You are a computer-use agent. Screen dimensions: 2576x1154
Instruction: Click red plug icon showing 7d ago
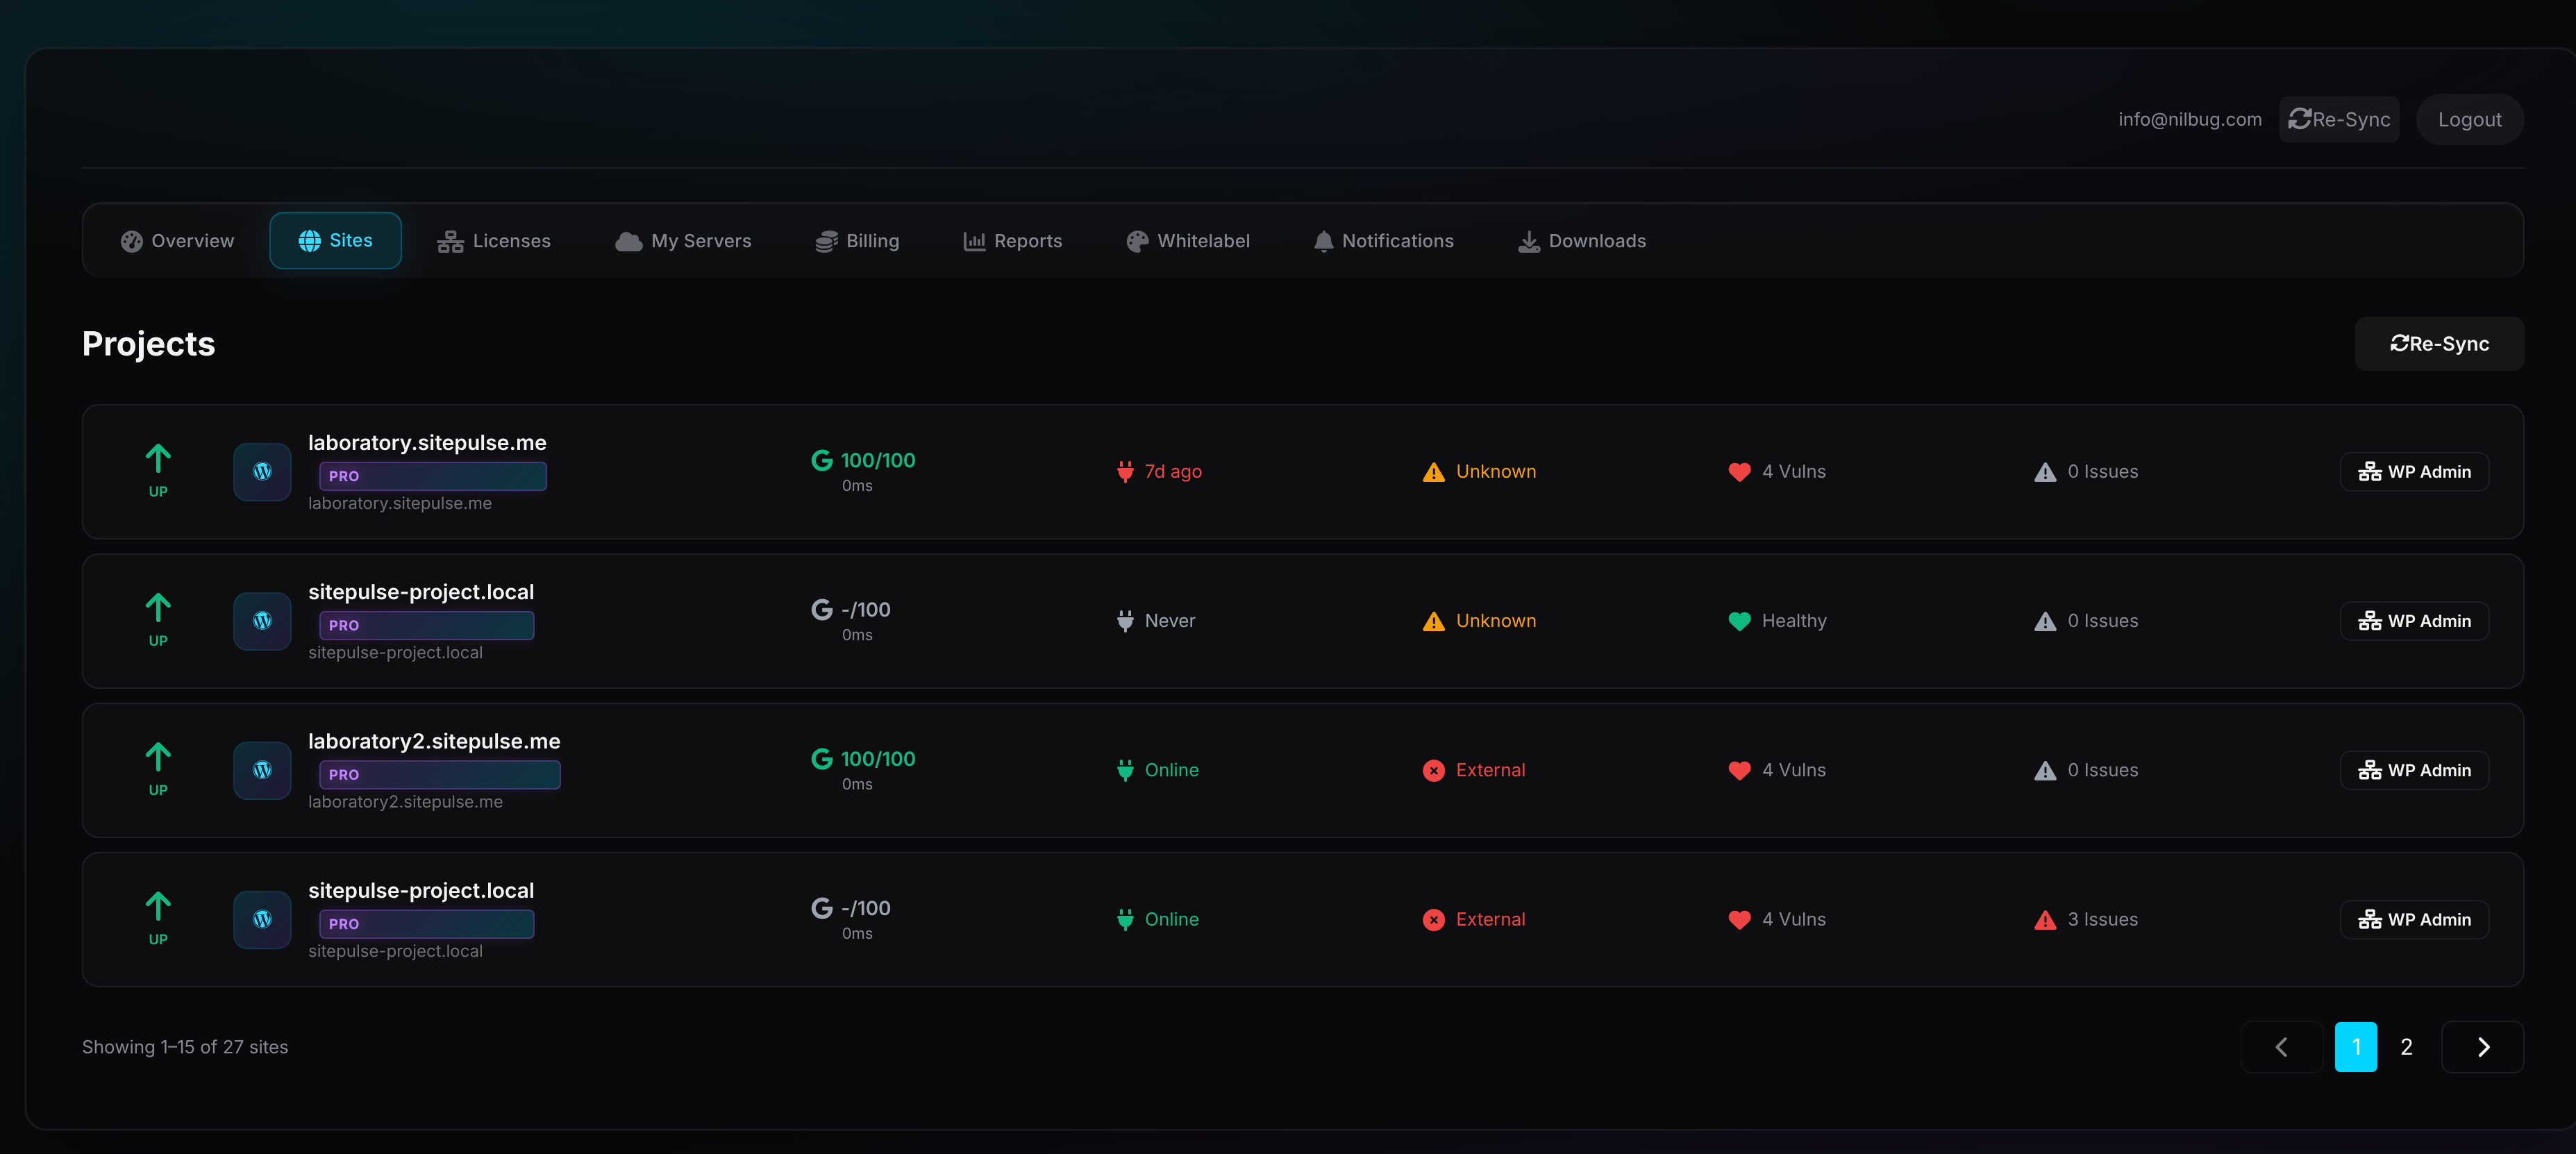point(1125,472)
